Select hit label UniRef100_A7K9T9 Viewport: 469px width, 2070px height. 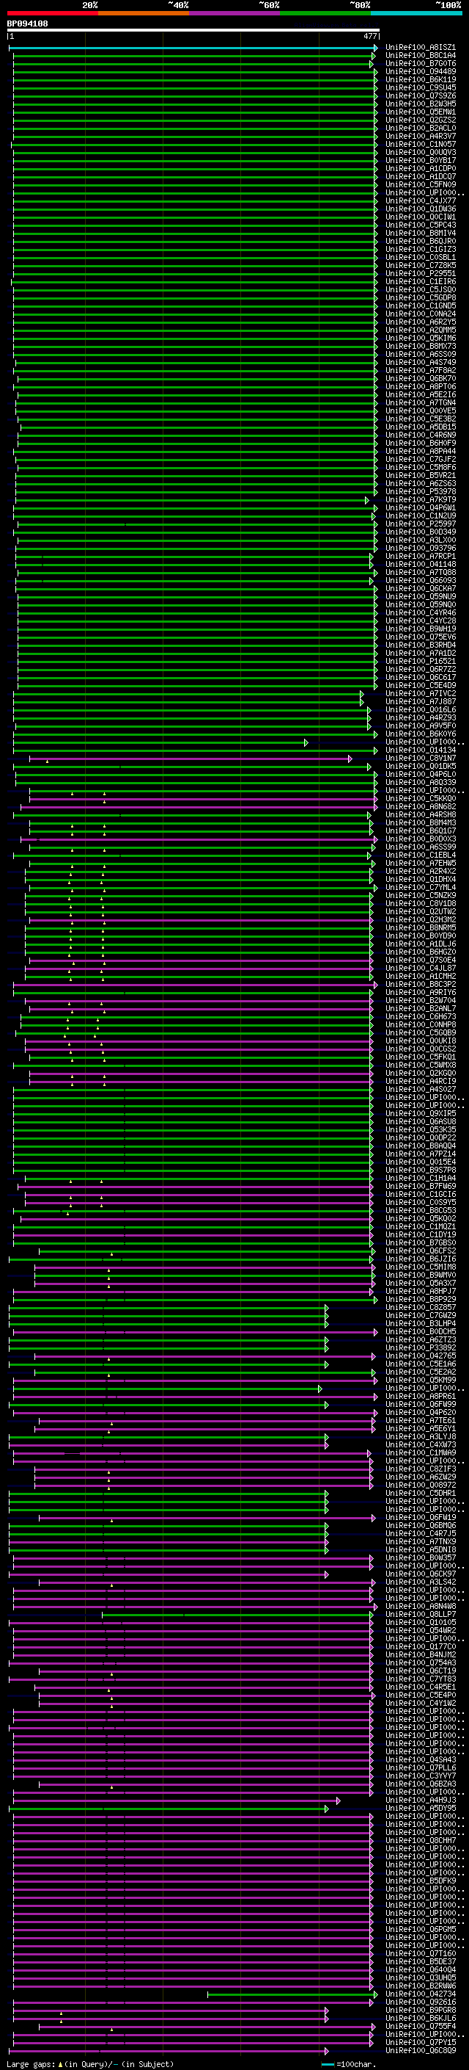[x=420, y=500]
